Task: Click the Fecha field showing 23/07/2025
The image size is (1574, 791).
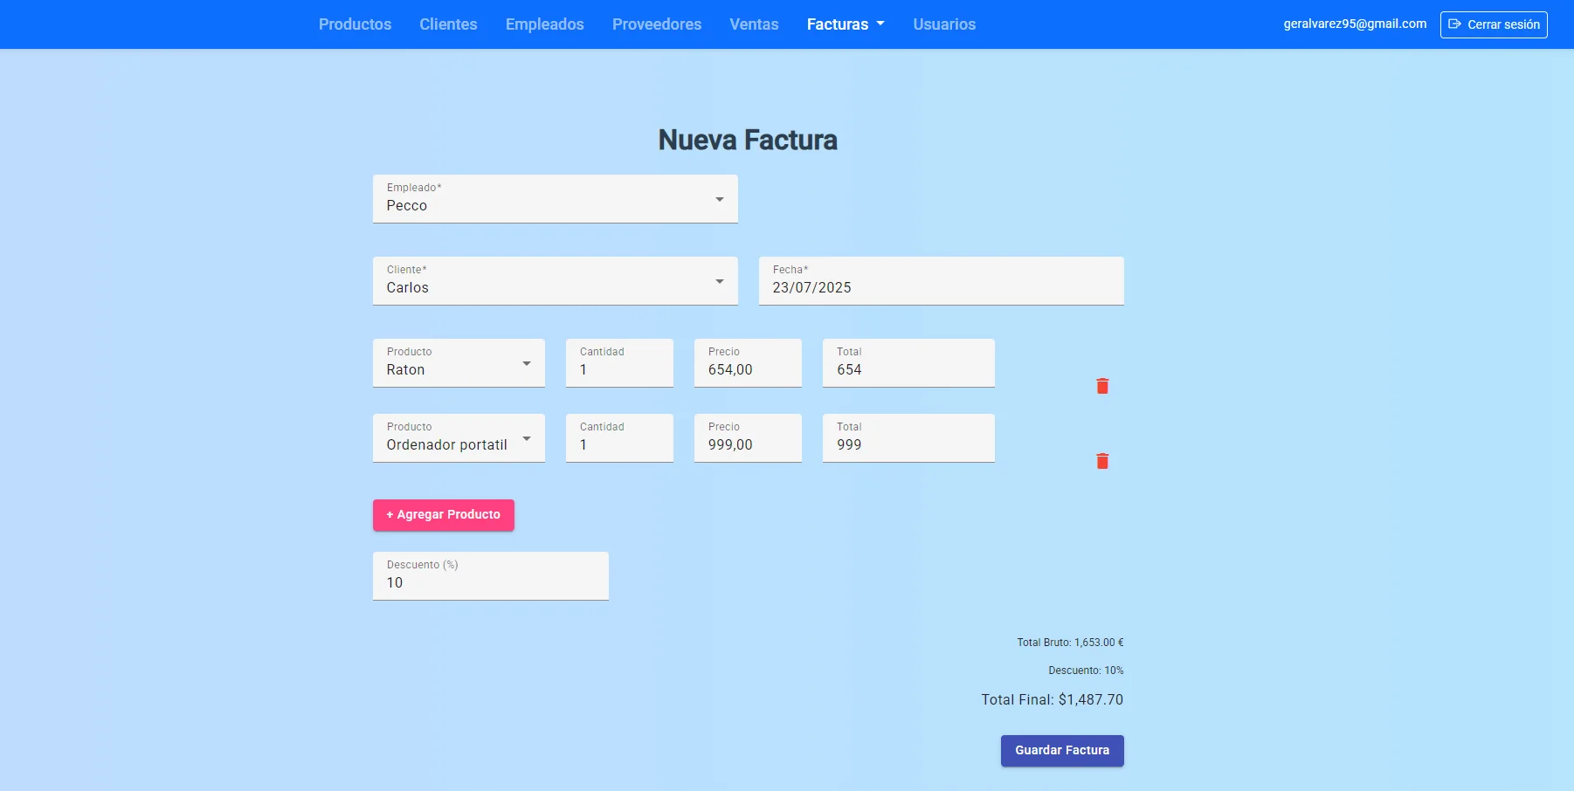Action: pyautogui.click(x=941, y=287)
